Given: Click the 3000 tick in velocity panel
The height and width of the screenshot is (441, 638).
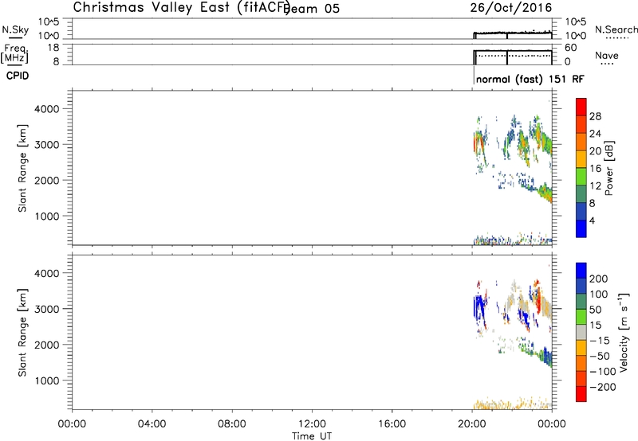Looking at the screenshot, I should coord(47,309).
